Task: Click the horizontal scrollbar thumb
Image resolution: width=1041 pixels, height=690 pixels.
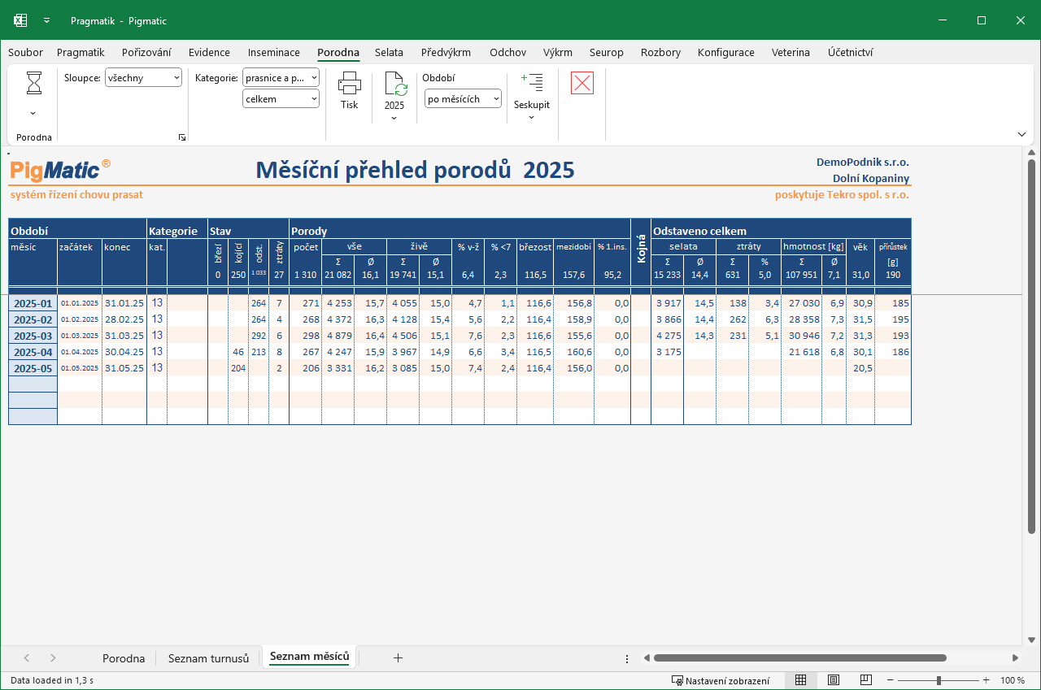Action: click(799, 658)
